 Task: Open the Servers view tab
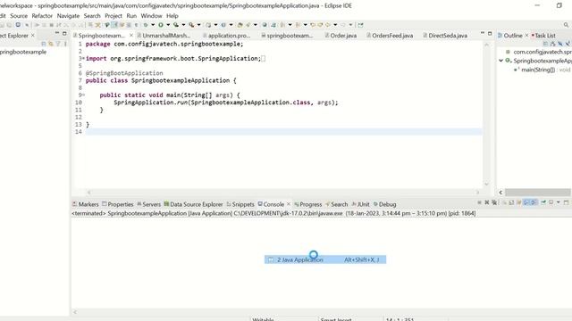click(x=148, y=204)
